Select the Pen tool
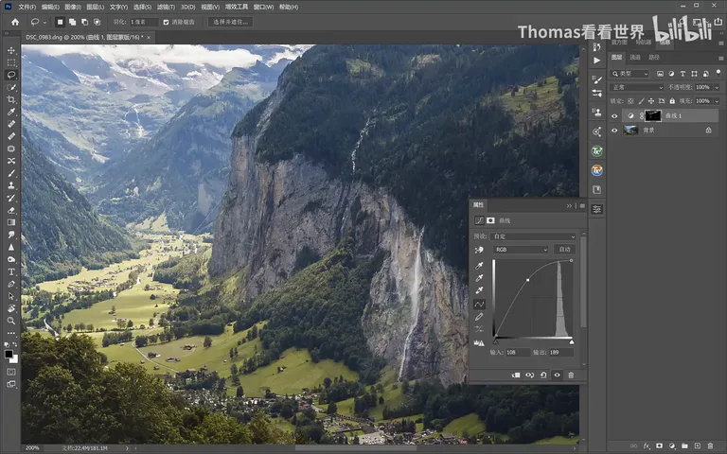This screenshot has height=454, width=727. point(11,284)
